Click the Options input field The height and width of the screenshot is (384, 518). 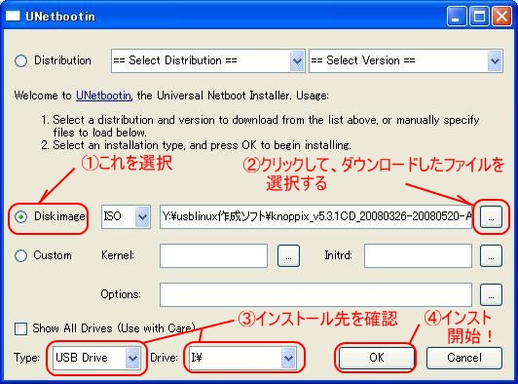[315, 294]
